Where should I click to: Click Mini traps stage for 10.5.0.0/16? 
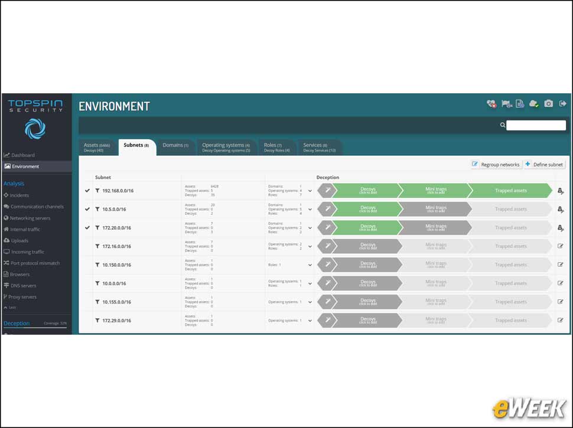click(x=435, y=209)
